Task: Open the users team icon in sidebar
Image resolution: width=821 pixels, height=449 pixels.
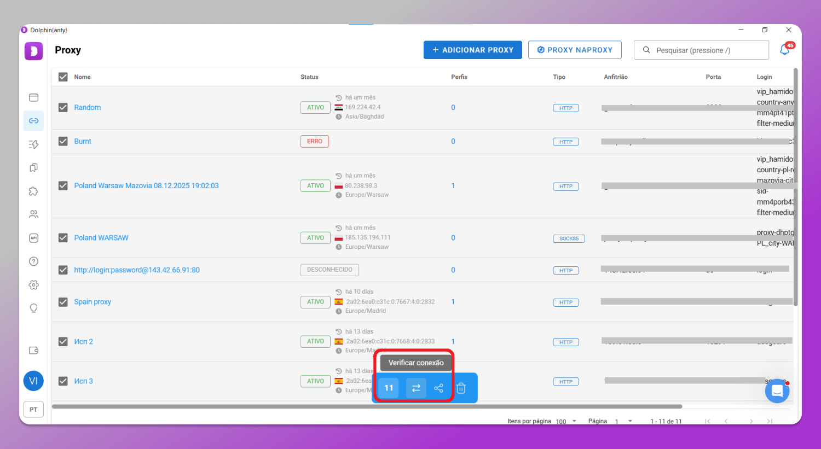Action: pos(33,214)
